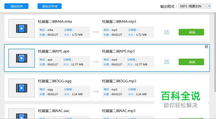Convert the 枉凝眉二胡APE.ape file
Viewport: 216px width, 119px height.
191,62
